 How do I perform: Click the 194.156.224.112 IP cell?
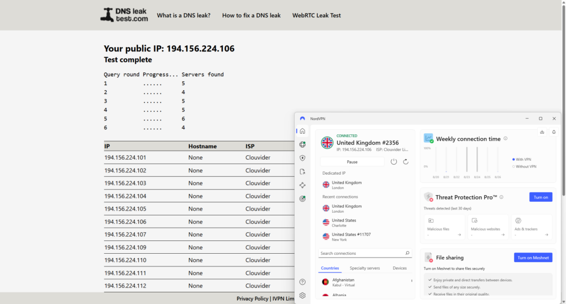pos(125,286)
